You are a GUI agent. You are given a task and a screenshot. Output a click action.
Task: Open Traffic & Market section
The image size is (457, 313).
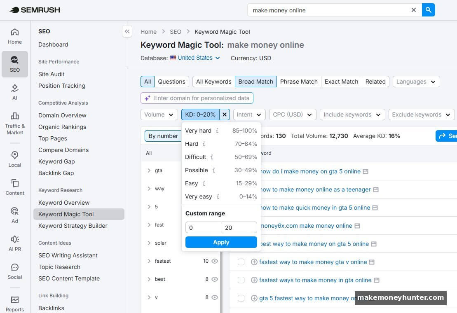point(15,124)
